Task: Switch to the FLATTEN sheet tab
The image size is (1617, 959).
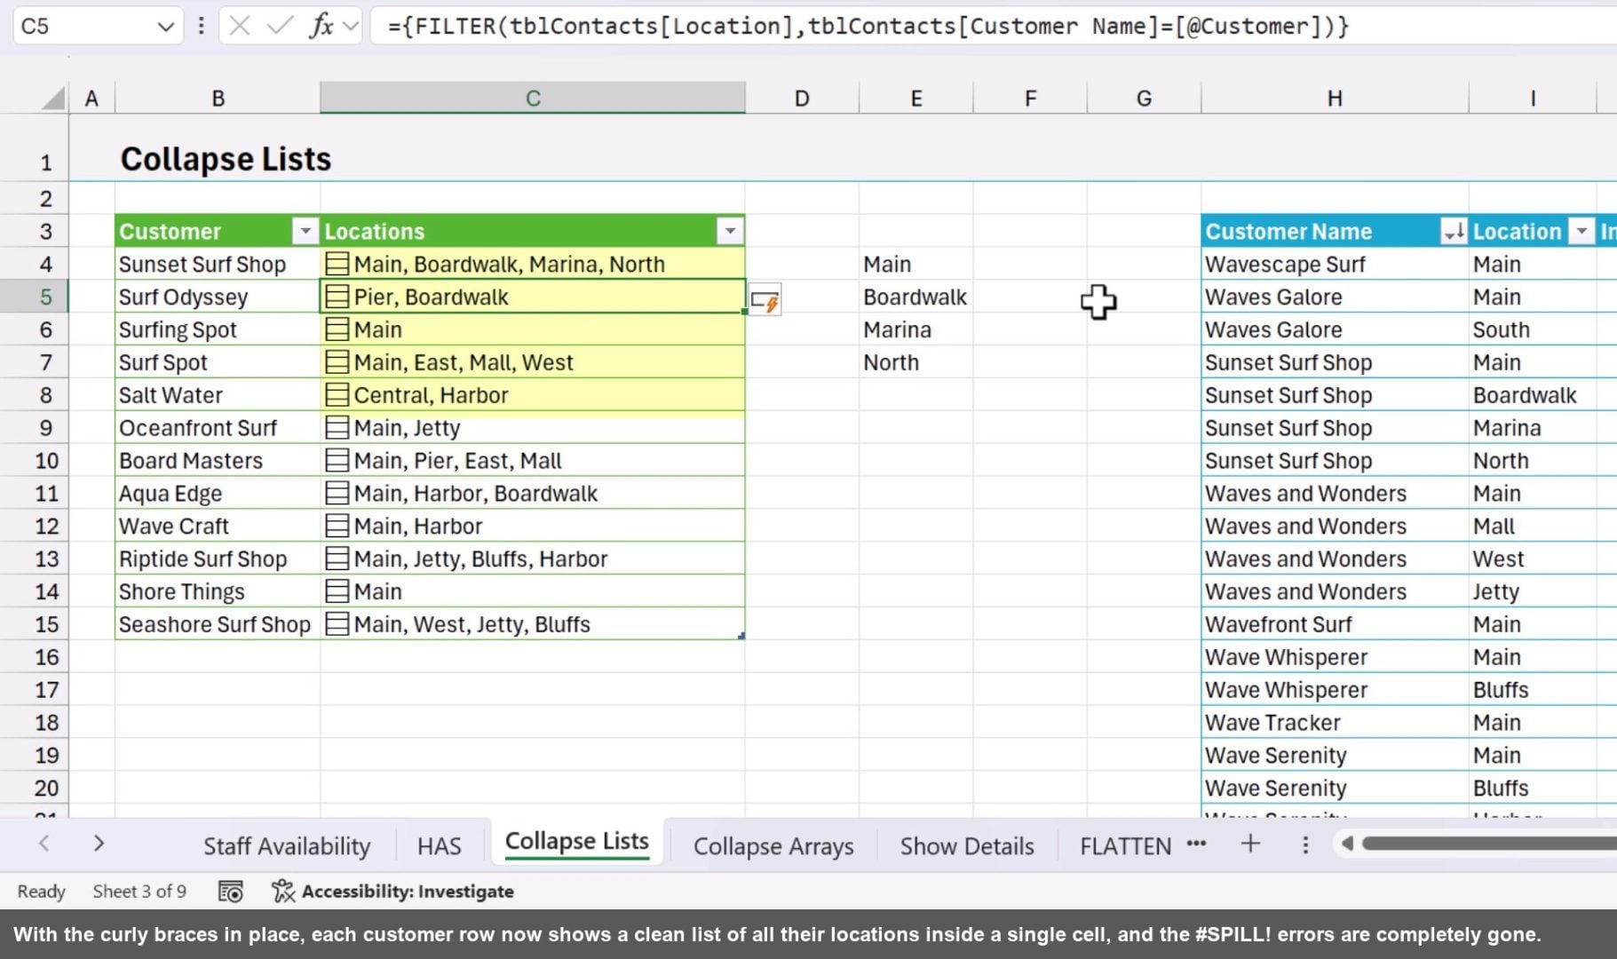Action: (1126, 846)
